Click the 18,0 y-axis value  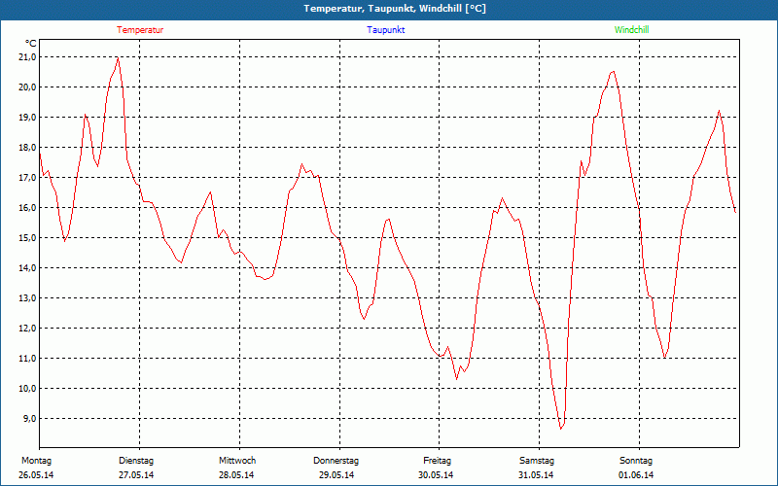27,148
